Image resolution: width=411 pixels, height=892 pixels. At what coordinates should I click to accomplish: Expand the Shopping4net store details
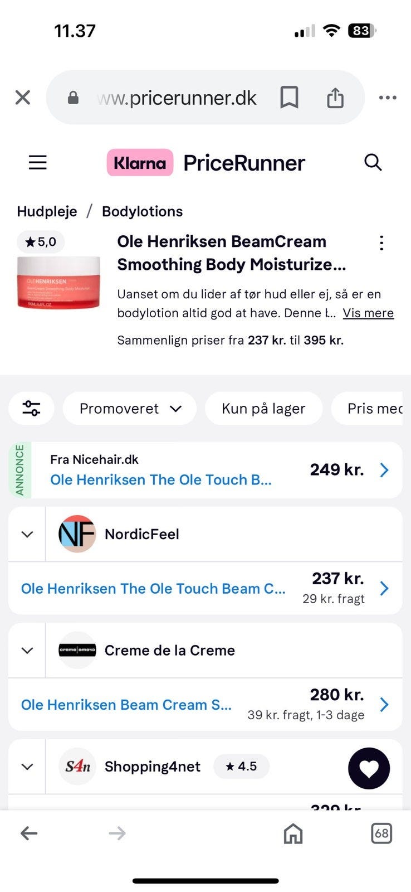click(27, 767)
